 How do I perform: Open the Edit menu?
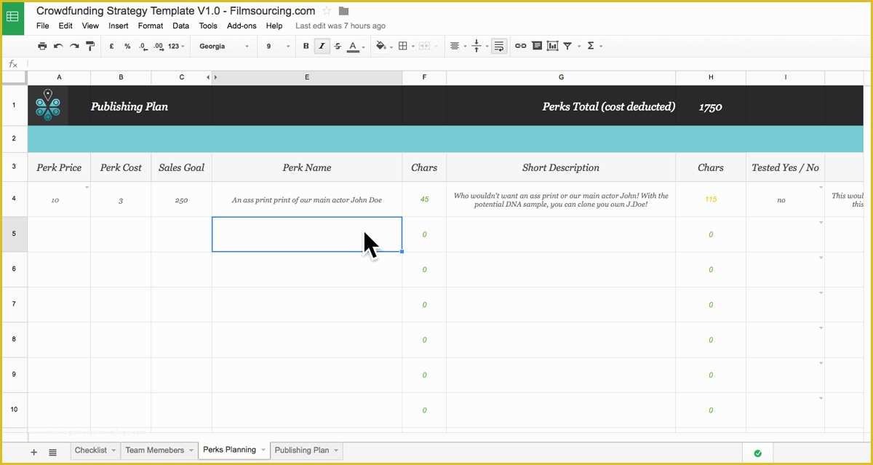click(x=65, y=25)
